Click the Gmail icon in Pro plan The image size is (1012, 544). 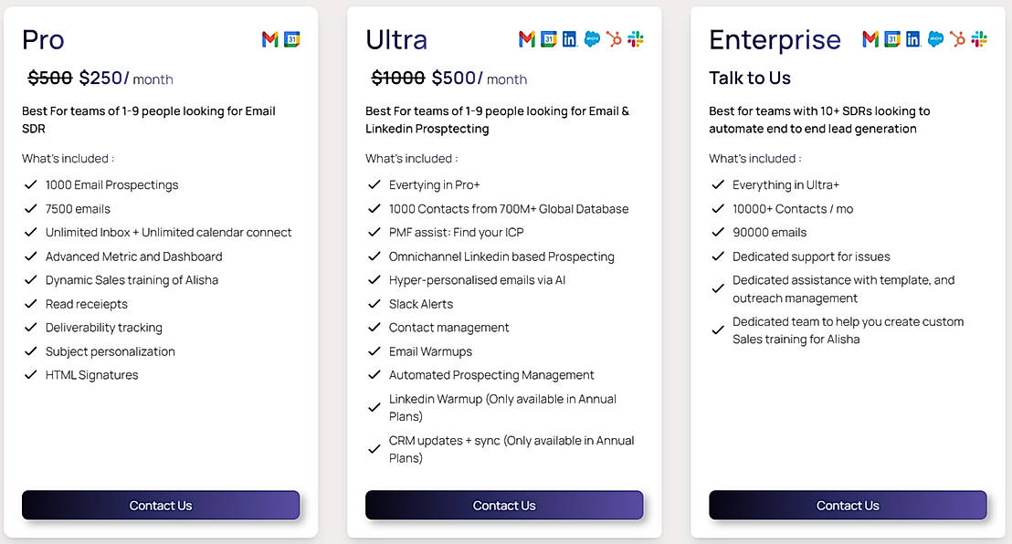click(269, 39)
